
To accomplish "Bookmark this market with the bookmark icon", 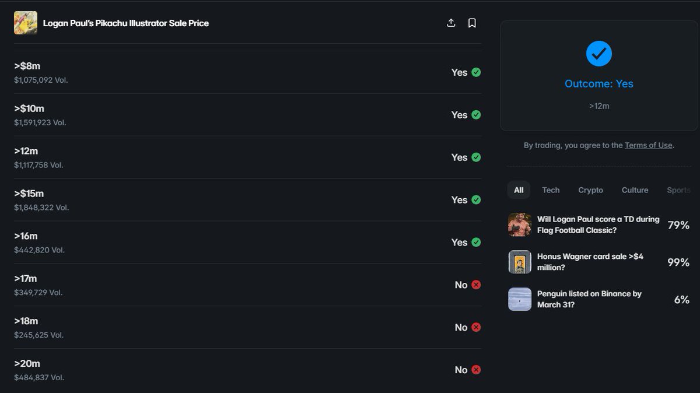I will coord(472,23).
